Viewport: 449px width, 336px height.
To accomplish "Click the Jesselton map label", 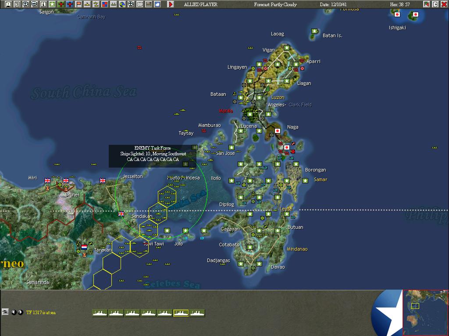I will click(x=132, y=177).
